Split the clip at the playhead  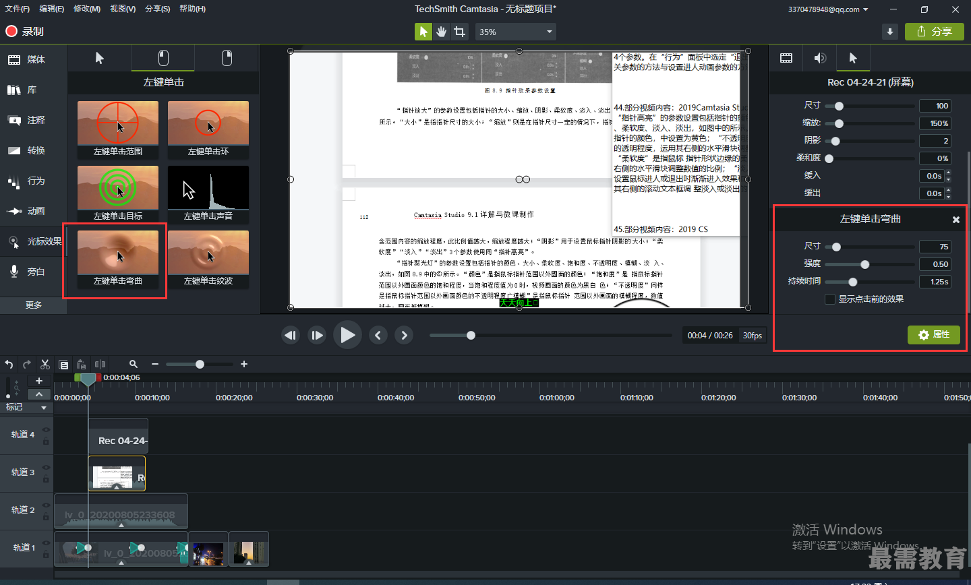(x=100, y=364)
